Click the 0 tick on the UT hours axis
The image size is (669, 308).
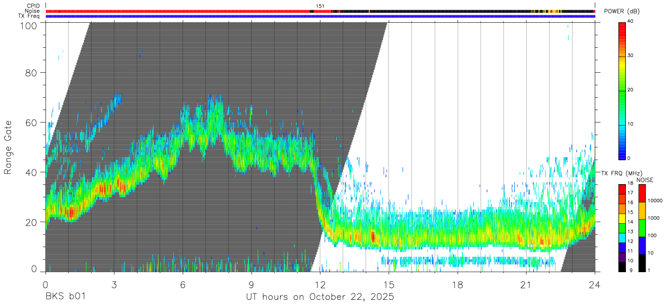45,284
